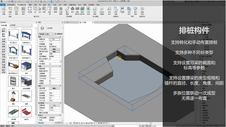This screenshot has height=127, width=226.
Task: Open the 阶段设置 土方阶段 dropdown
Action: click(21, 25)
